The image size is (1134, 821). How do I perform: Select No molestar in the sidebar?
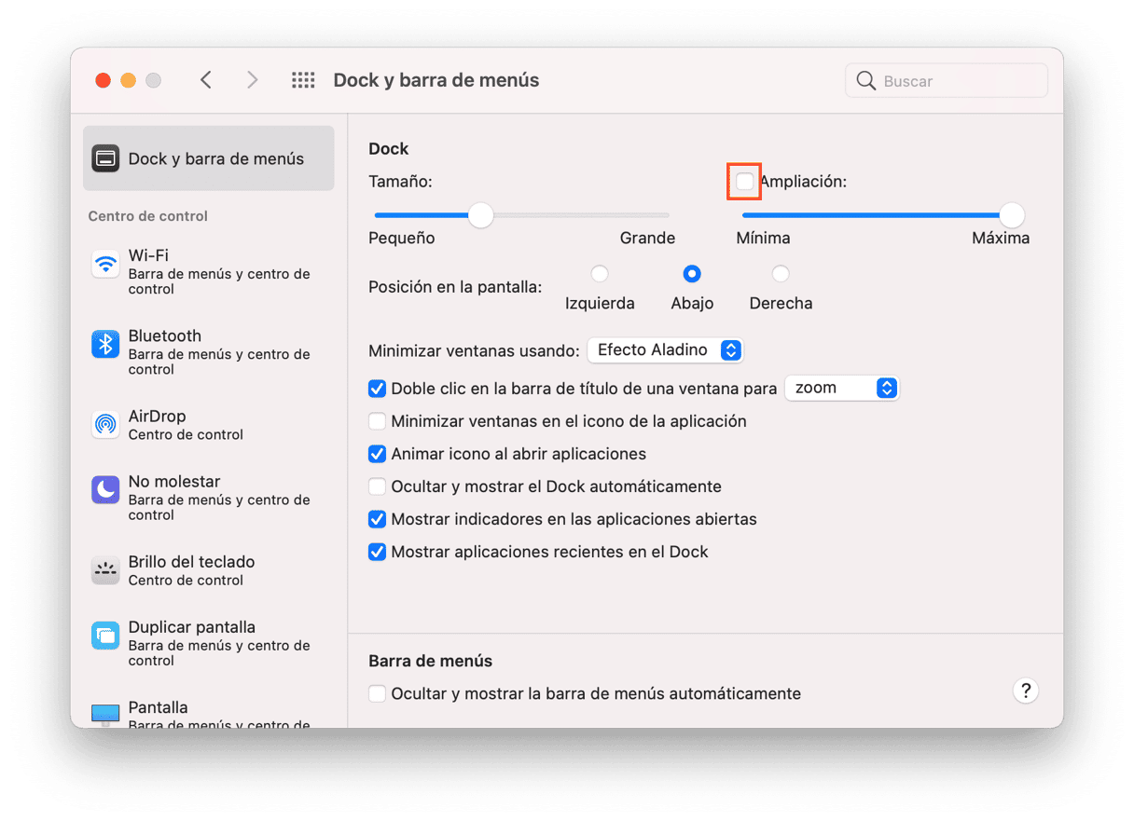(209, 497)
